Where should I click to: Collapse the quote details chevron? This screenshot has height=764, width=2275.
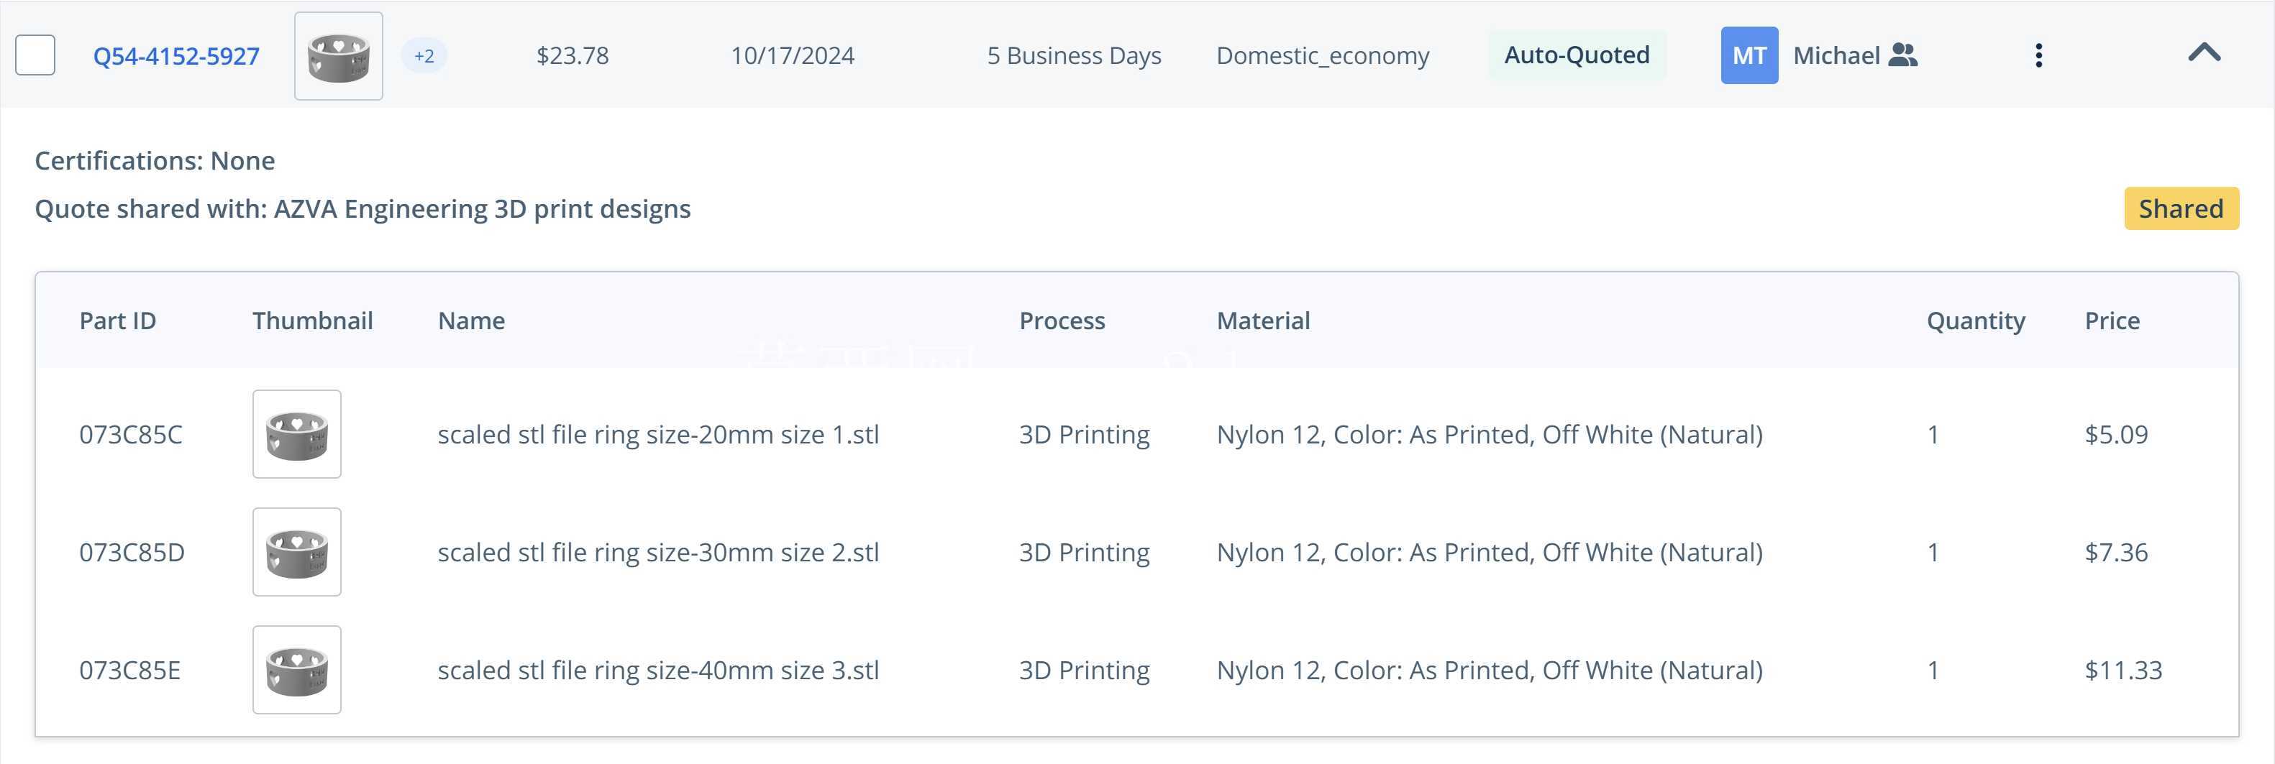[2205, 52]
